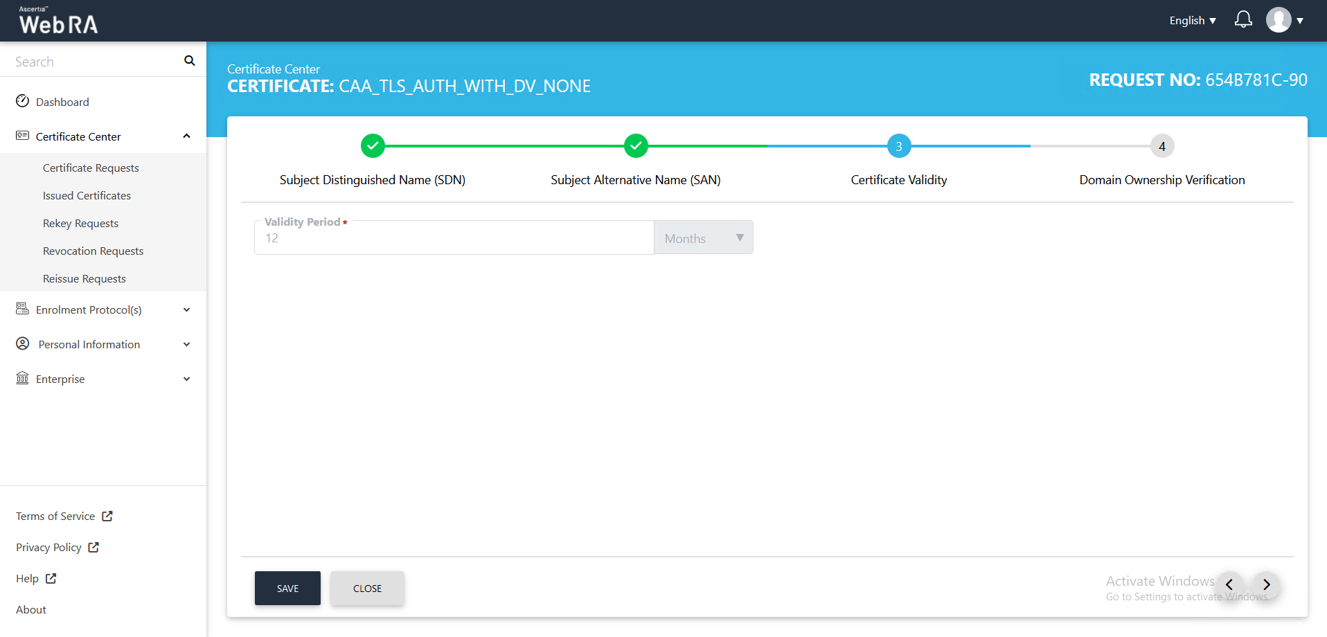This screenshot has width=1327, height=637.
Task: Click the completed SDN step checkmark
Action: [373, 146]
